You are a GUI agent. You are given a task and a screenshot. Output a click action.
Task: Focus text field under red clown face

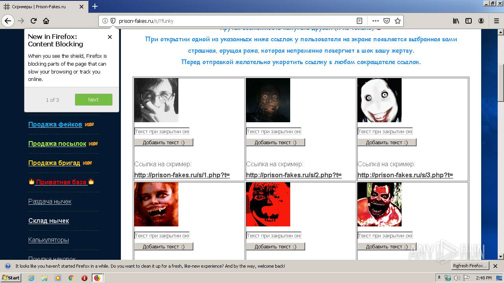pyautogui.click(x=274, y=235)
